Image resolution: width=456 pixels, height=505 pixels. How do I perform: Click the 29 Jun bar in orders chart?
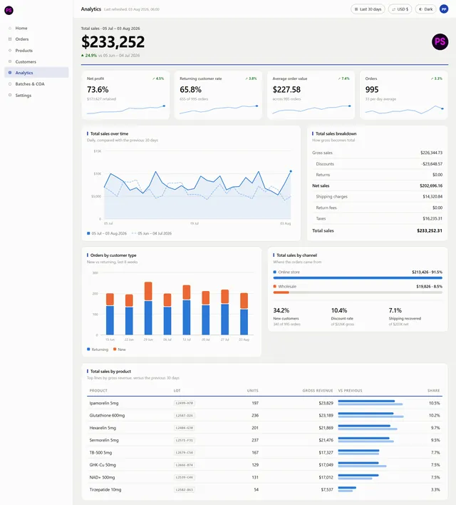pyautogui.click(x=148, y=309)
